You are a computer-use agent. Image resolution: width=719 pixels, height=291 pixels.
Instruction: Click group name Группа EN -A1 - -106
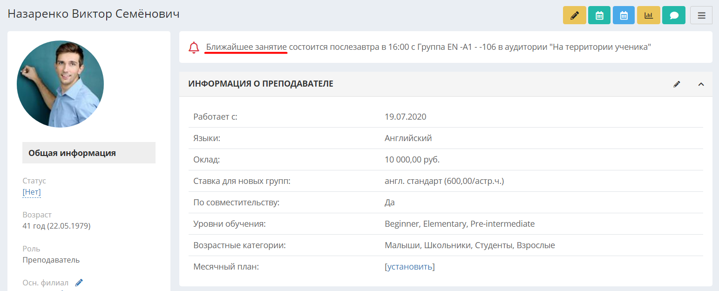pyautogui.click(x=456, y=47)
